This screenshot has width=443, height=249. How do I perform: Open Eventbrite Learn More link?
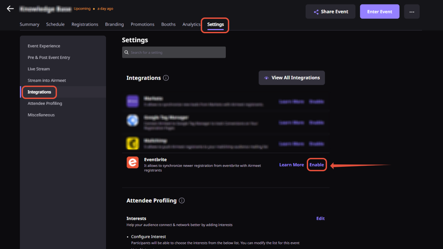pos(291,165)
